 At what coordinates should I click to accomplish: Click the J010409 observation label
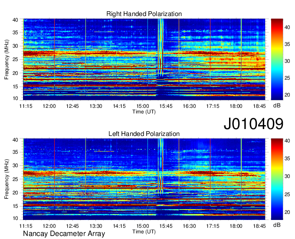253,124
